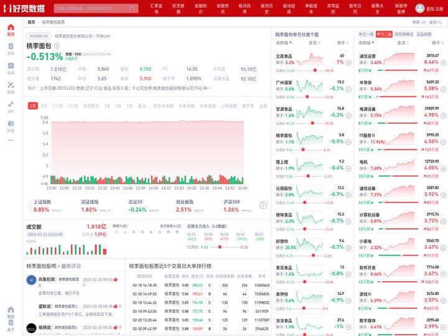Screen dimensions: 448x336
Task: Click the user avatar icon
Action: [420, 9]
